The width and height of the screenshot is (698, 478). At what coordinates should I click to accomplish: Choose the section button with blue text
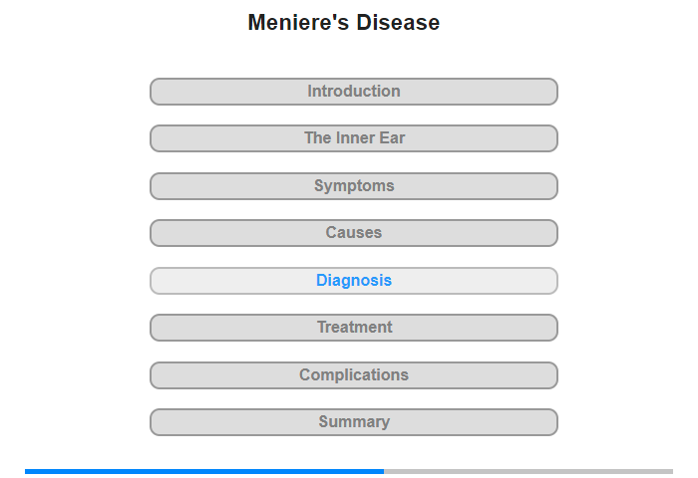[353, 281]
